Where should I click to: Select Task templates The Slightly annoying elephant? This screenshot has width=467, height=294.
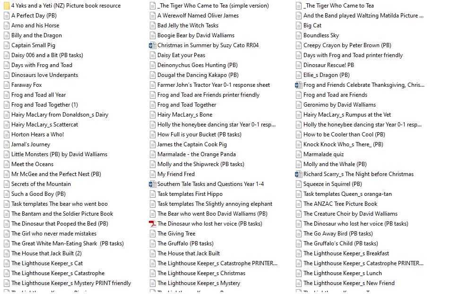point(215,204)
